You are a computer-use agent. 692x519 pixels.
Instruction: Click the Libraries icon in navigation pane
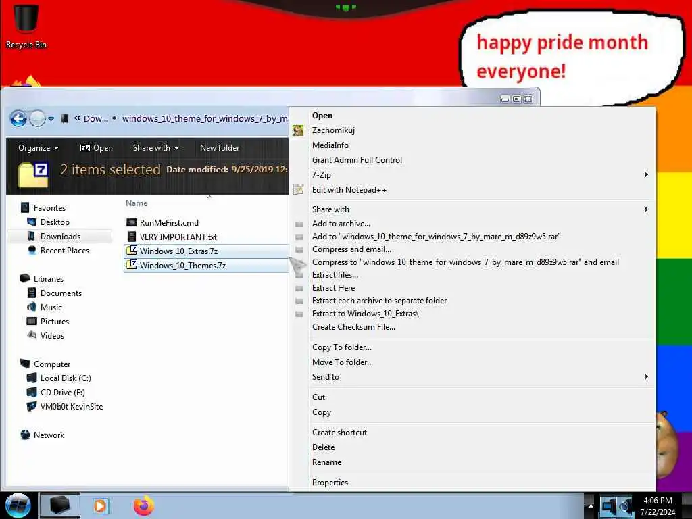click(x=25, y=278)
